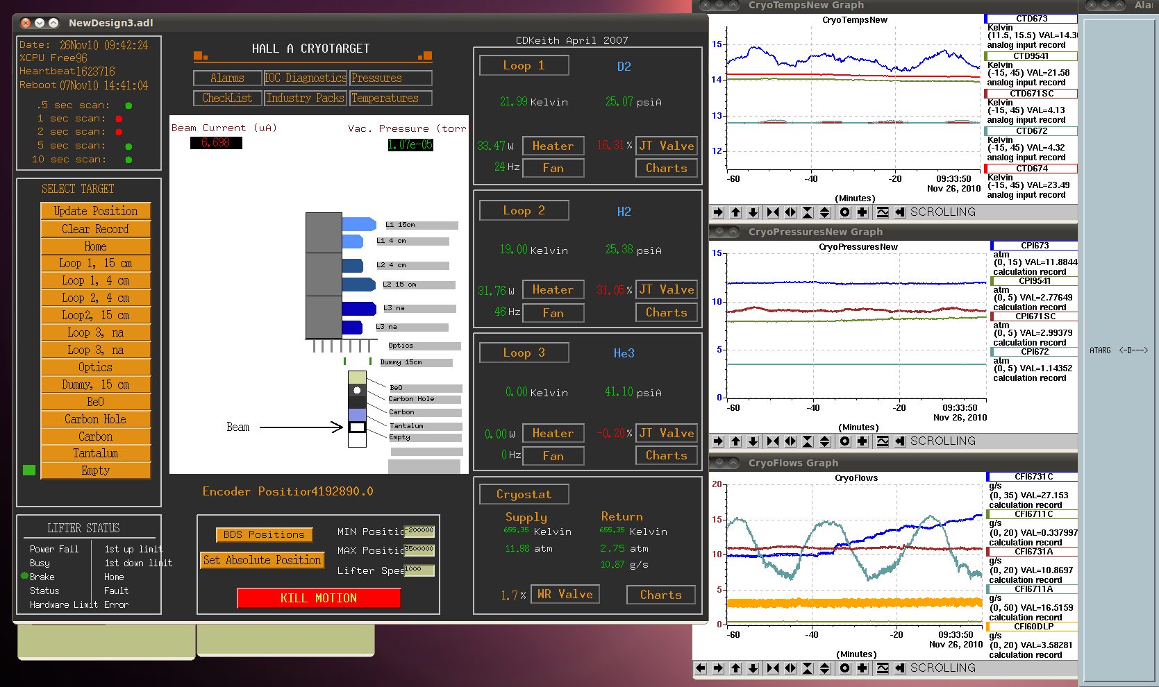Zoom out vertically on CryoPressuresNew graph
Viewport: 1159px width, 687px height.
pyautogui.click(x=825, y=441)
